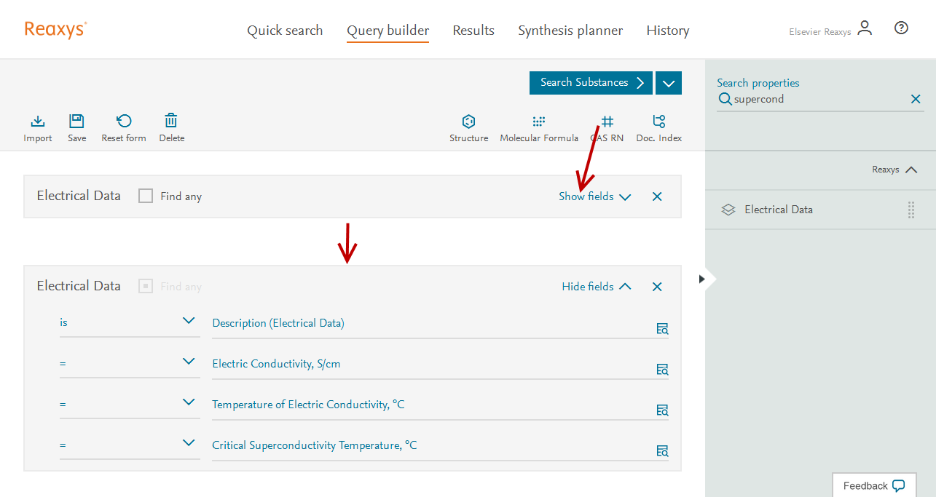
Task: Click the Search Substances button
Action: point(591,83)
